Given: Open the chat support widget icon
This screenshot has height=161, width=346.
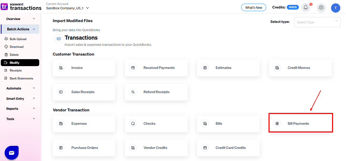Looking at the screenshot, I should [x=12, y=153].
